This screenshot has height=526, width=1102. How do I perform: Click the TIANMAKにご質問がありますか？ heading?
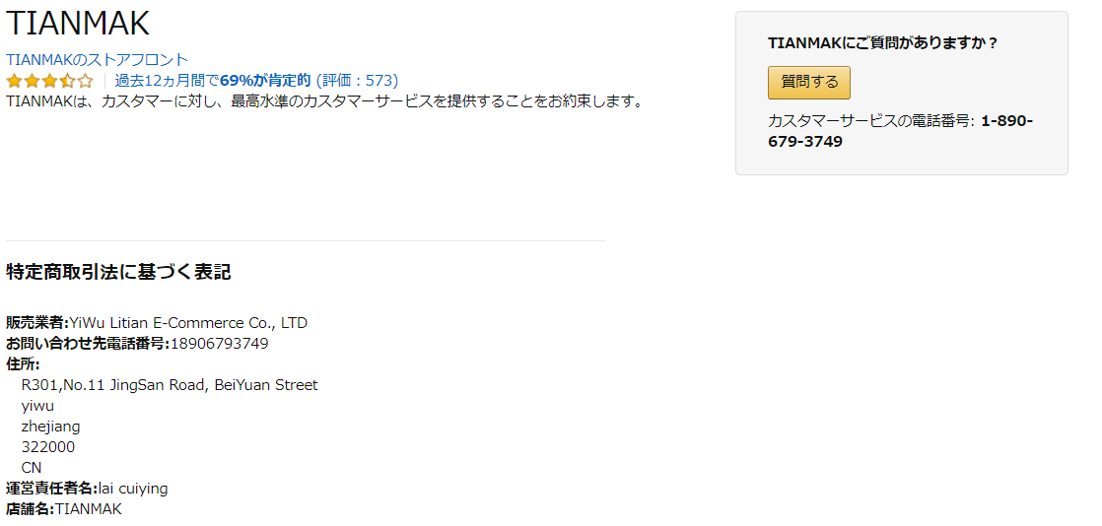coord(883,43)
